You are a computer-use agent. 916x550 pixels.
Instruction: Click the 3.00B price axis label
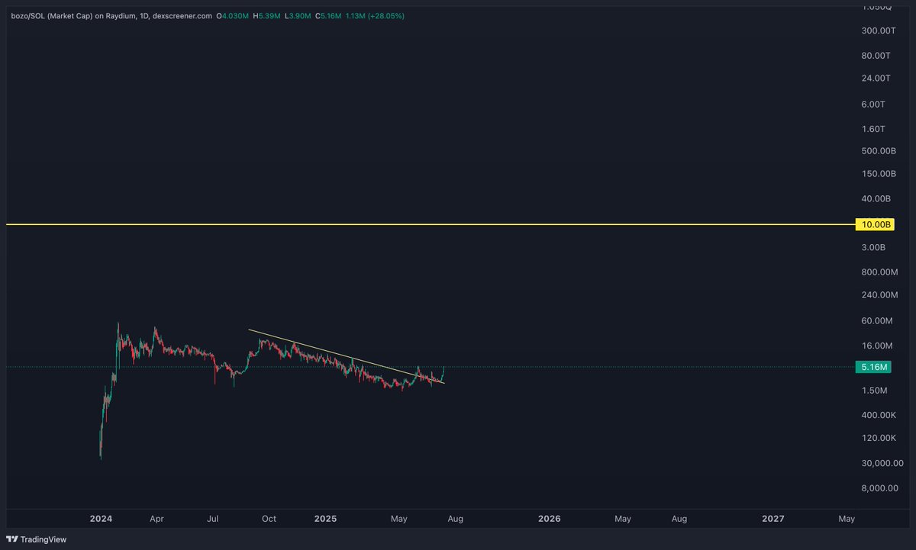pyautogui.click(x=875, y=248)
